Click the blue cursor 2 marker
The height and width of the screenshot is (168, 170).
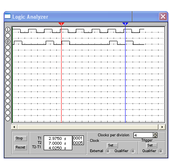[125, 24]
